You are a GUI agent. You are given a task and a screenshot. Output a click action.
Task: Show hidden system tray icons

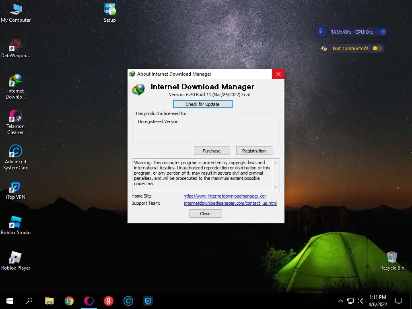pos(340,301)
